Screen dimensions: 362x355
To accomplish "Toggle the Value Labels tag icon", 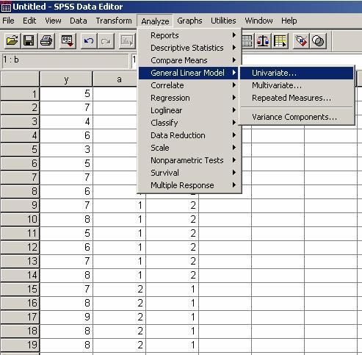I will point(301,40).
